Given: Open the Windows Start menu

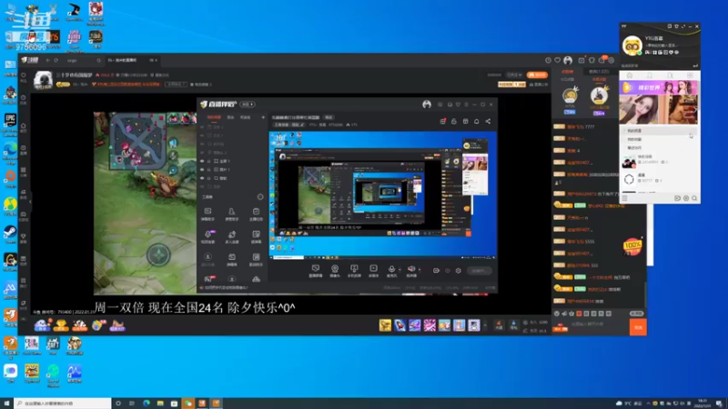Looking at the screenshot, I should pos(6,404).
